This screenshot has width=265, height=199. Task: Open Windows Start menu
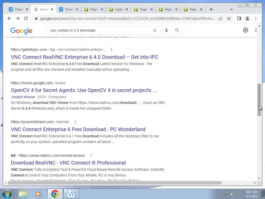coord(7,194)
